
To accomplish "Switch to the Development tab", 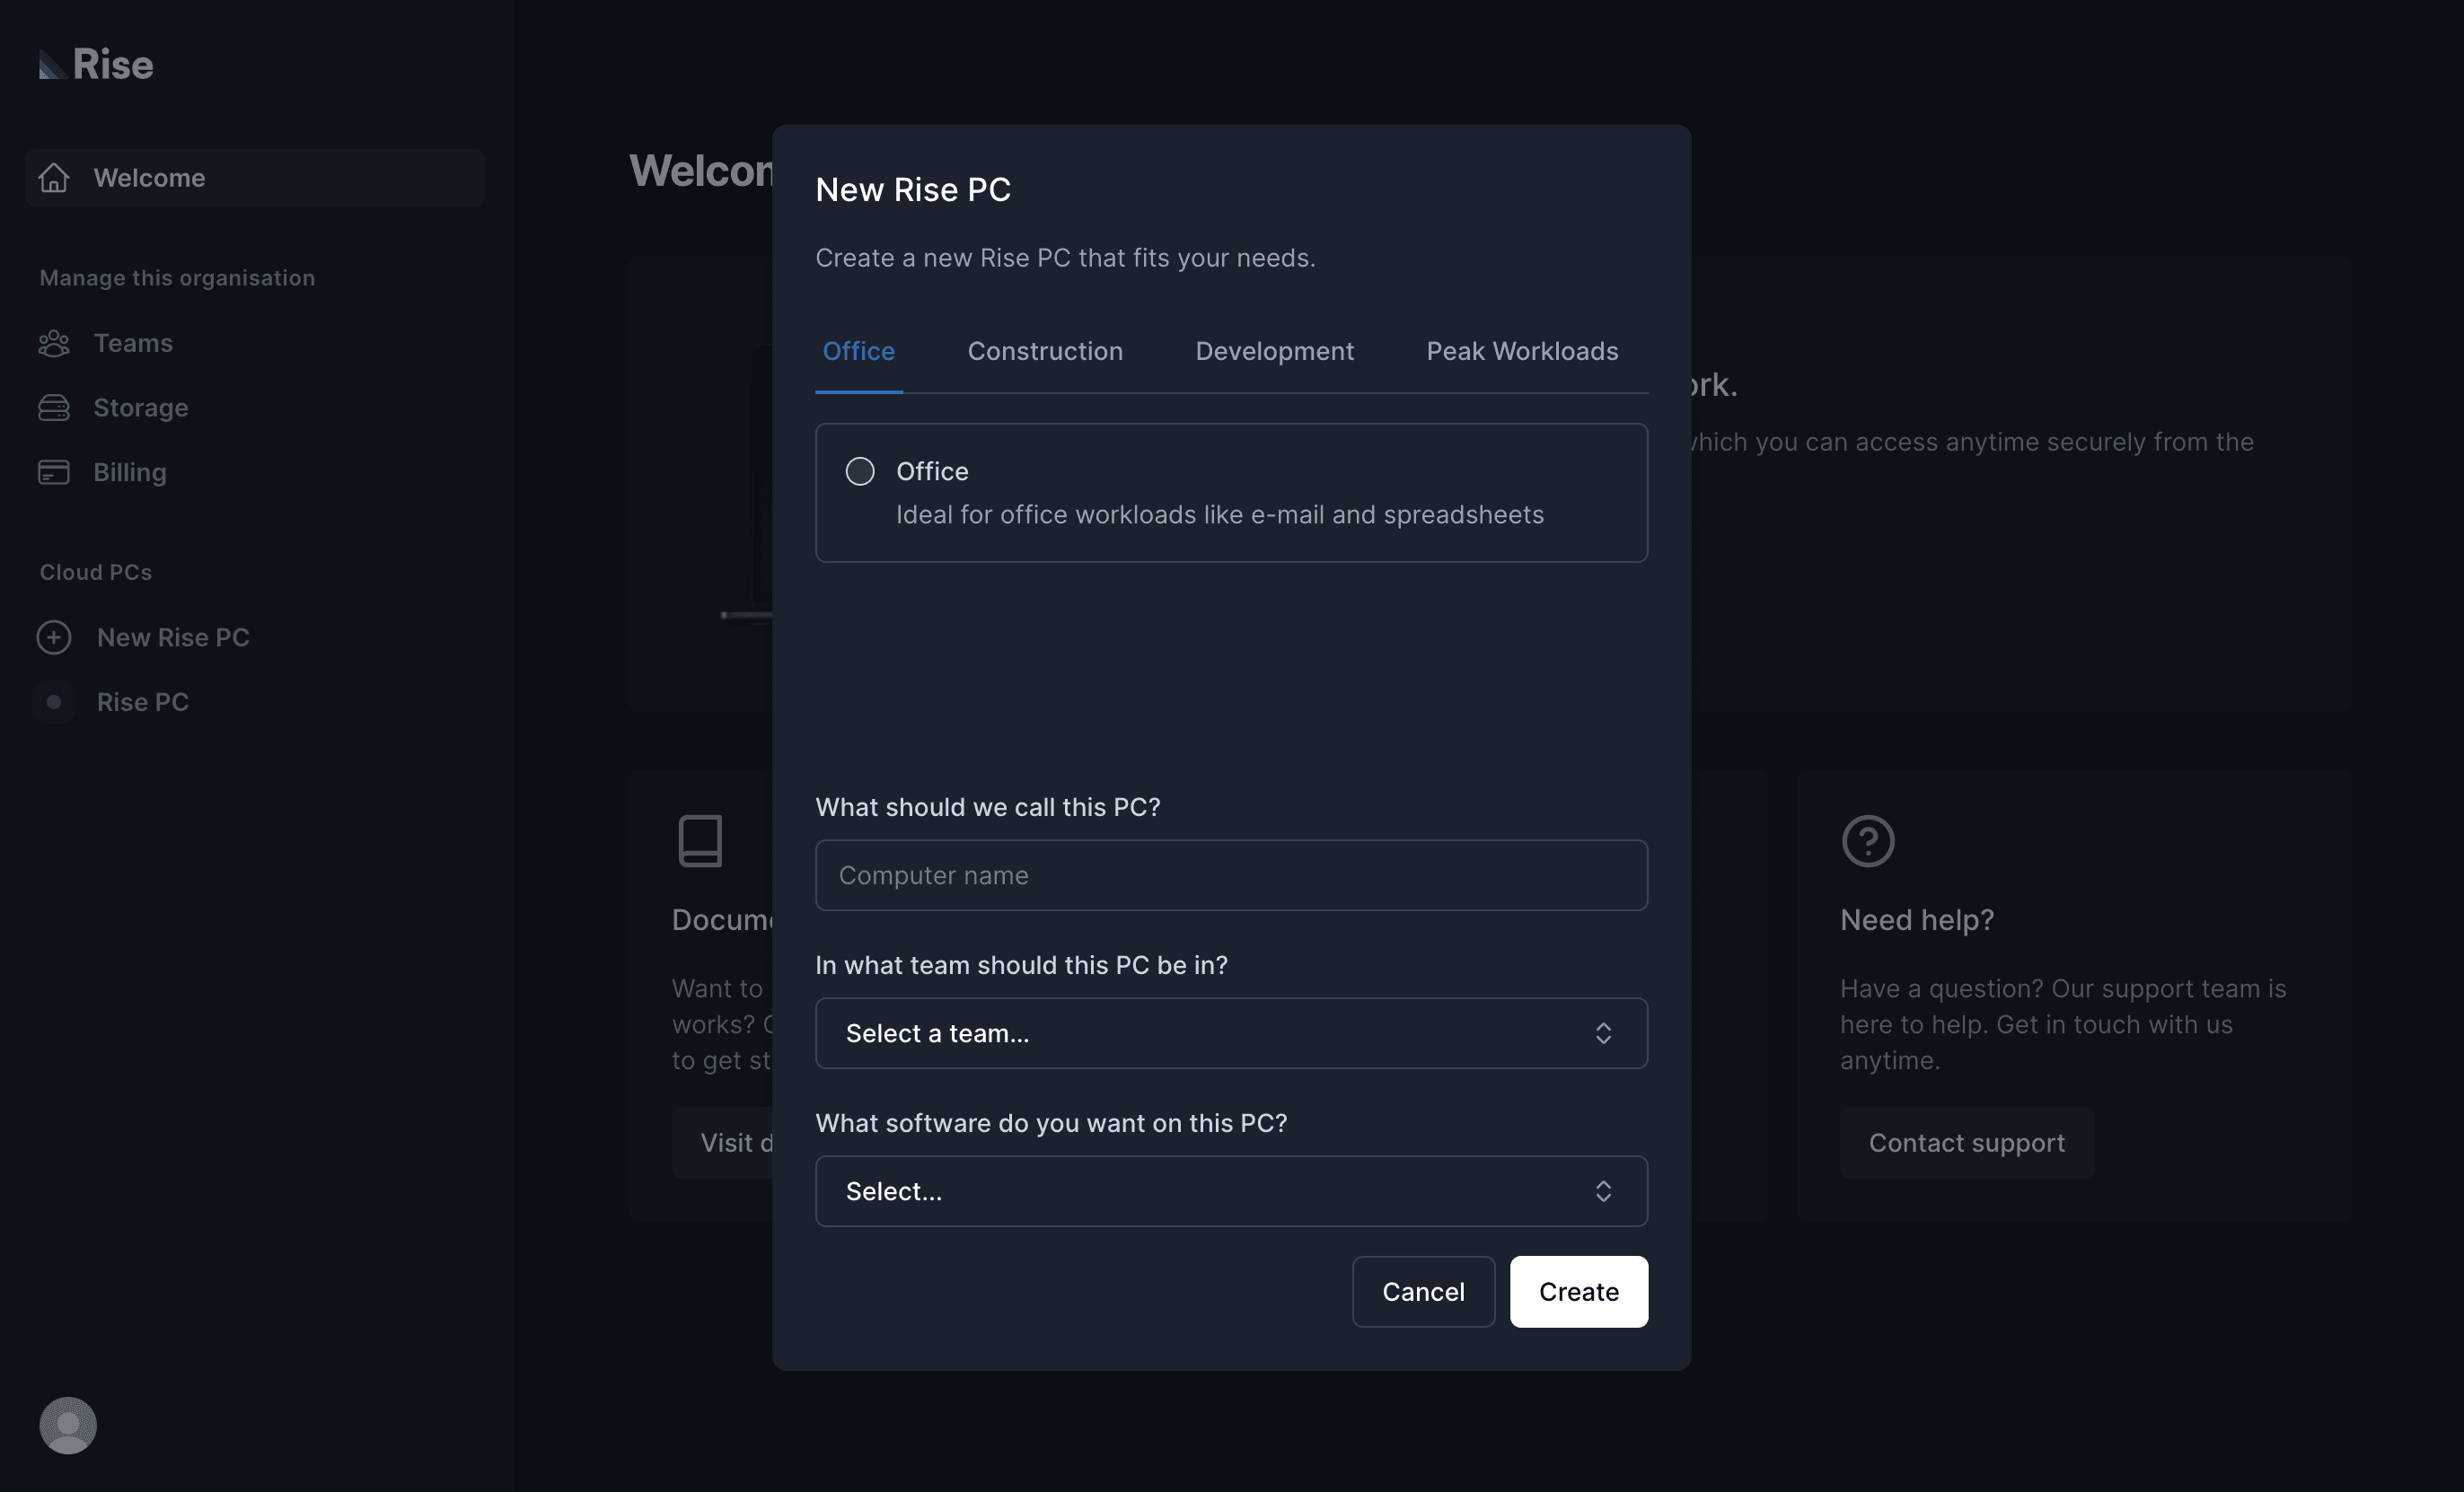I will pyautogui.click(x=1274, y=351).
